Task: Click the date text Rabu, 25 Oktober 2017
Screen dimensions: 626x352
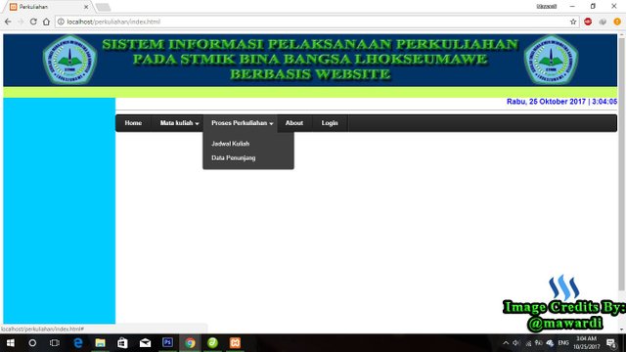Action: point(546,102)
